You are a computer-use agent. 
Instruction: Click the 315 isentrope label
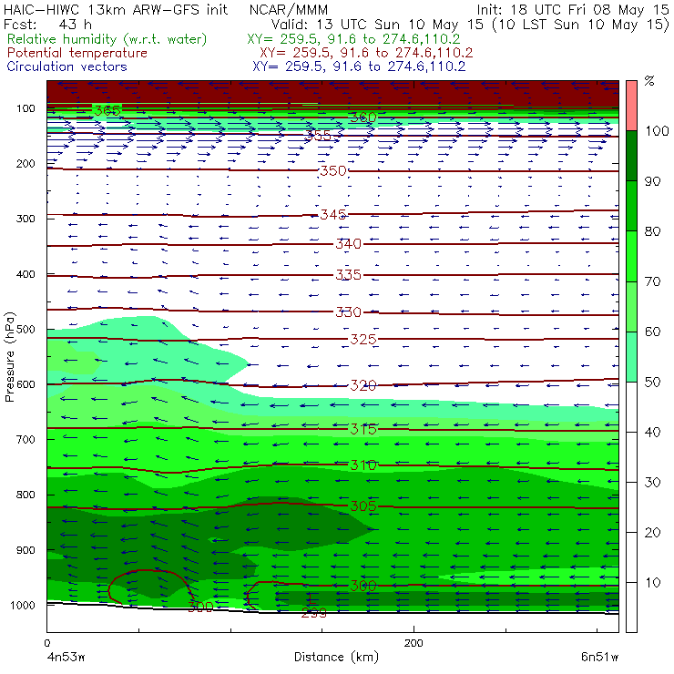pyautogui.click(x=363, y=429)
